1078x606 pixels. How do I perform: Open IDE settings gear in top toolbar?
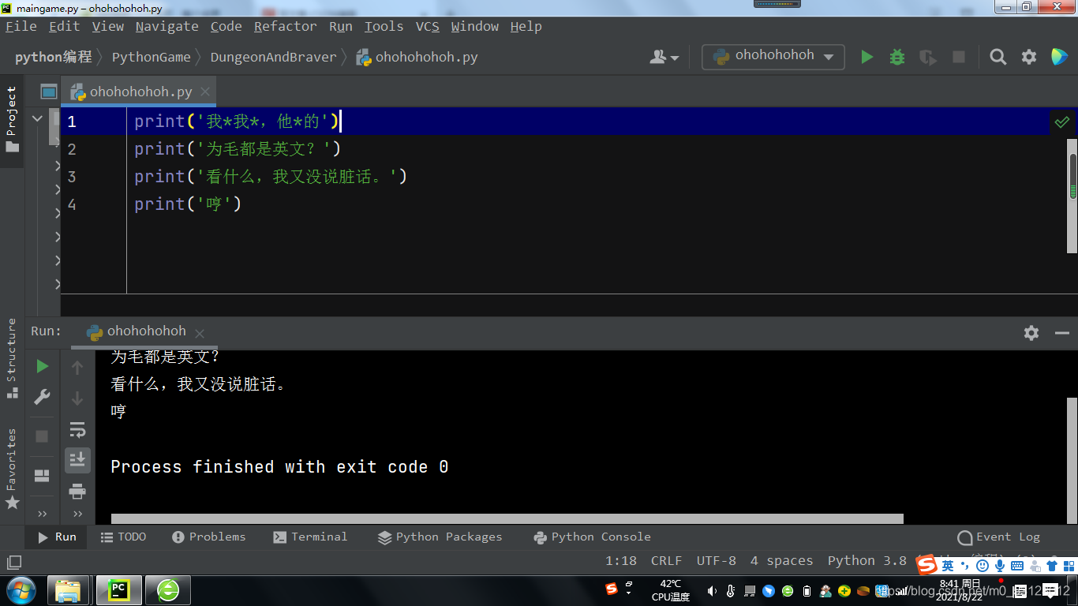[1029, 57]
